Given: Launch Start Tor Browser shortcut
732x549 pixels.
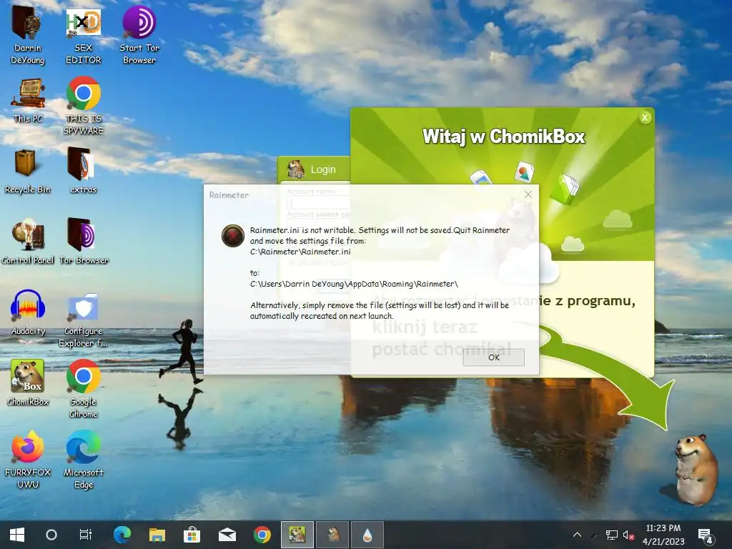Looking at the screenshot, I should (139, 35).
